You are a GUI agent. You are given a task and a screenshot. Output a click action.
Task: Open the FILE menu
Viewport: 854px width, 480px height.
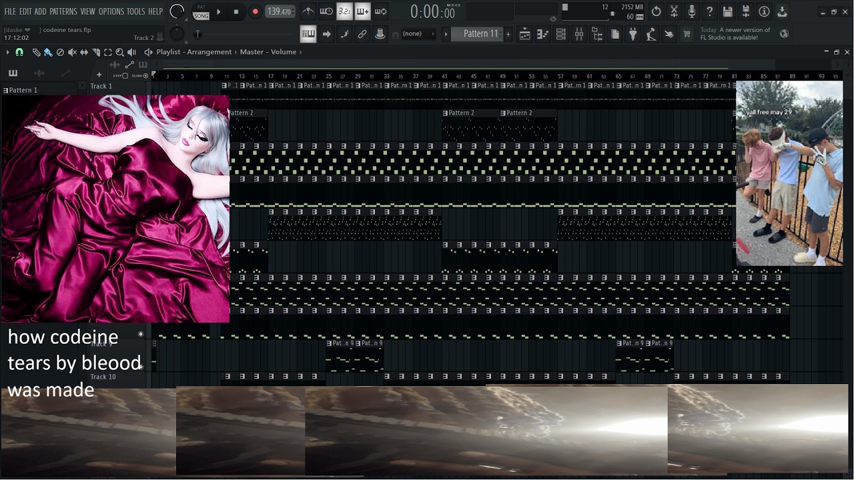tap(10, 11)
